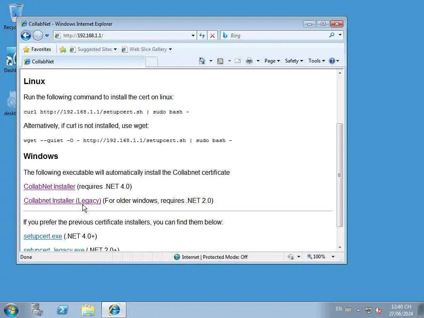Click the Read Mail envelope icon
This screenshot has height=318, width=424.
pyautogui.click(x=238, y=61)
